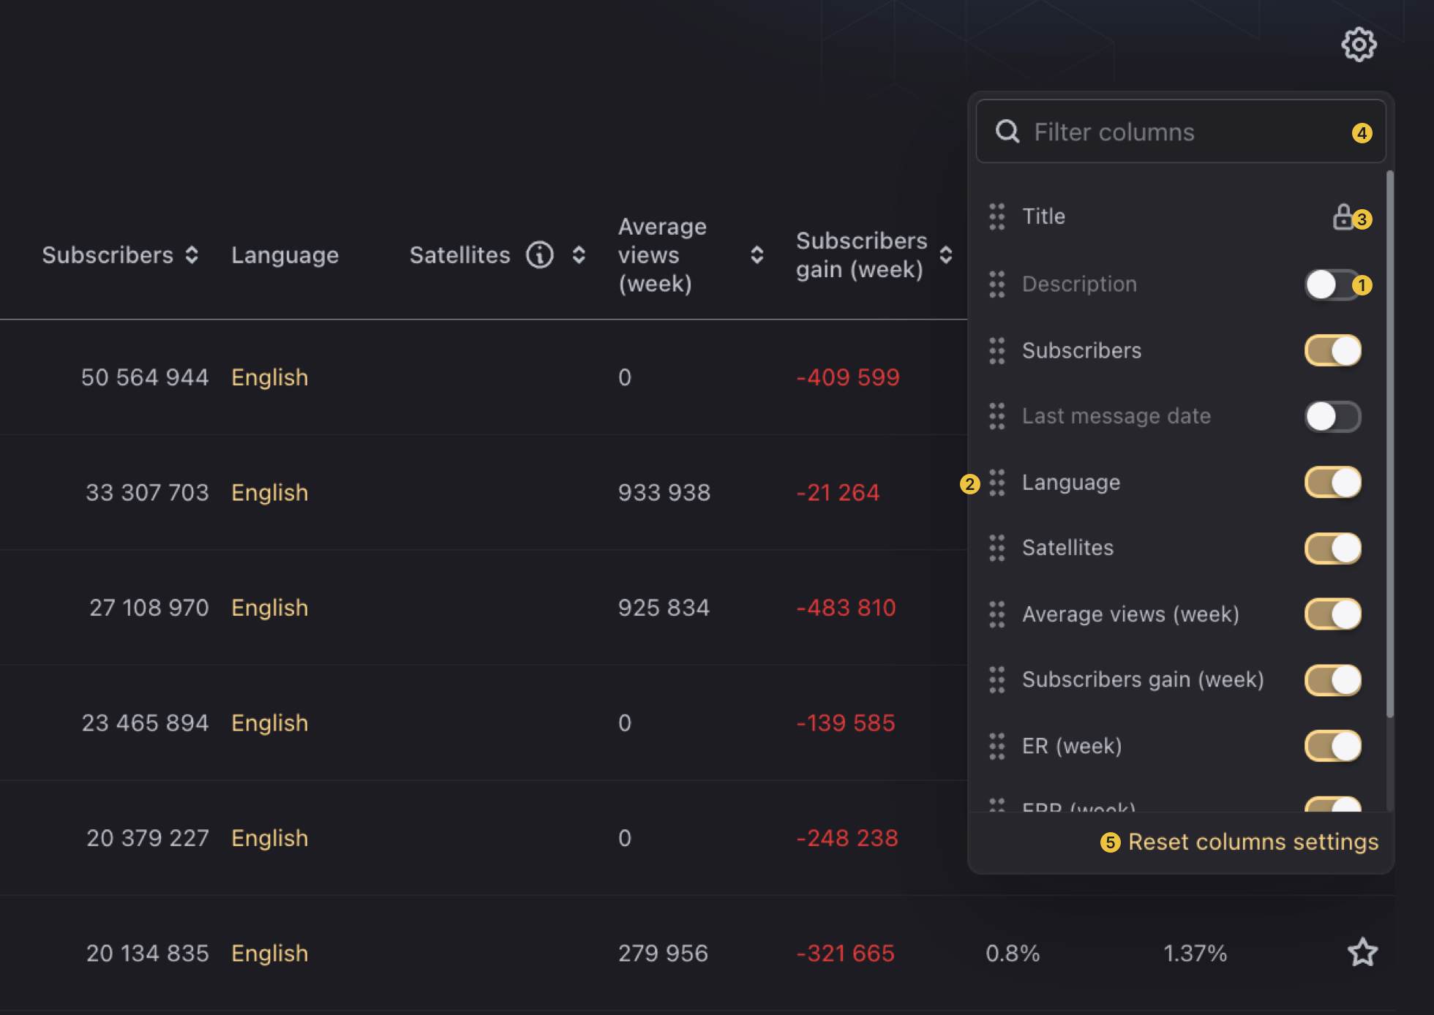Grab the drag handle for Language
This screenshot has height=1015, width=1434.
point(997,482)
